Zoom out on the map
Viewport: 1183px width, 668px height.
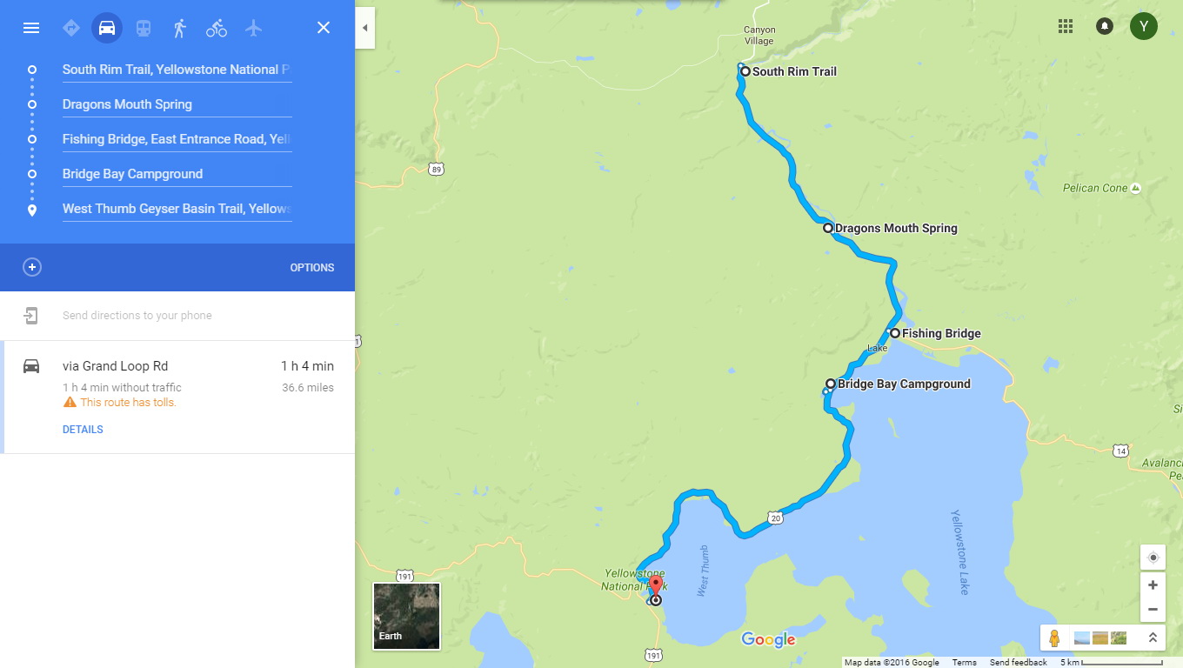pos(1153,610)
